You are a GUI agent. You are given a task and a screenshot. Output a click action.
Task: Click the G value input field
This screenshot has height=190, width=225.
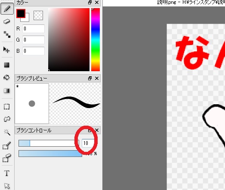pos(34,39)
